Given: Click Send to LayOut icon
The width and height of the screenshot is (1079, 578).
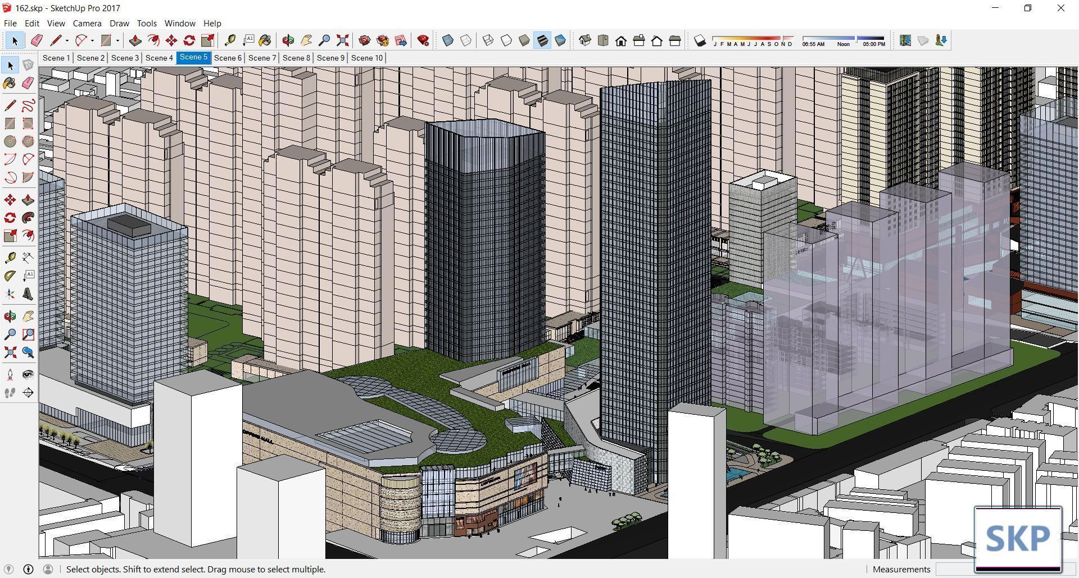Looking at the screenshot, I should pyautogui.click(x=401, y=40).
